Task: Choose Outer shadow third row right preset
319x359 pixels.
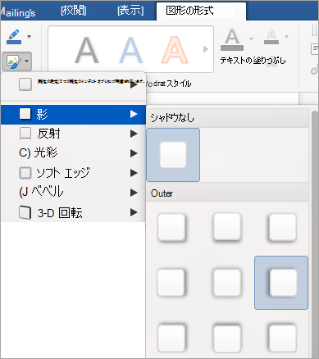Action: click(x=282, y=338)
